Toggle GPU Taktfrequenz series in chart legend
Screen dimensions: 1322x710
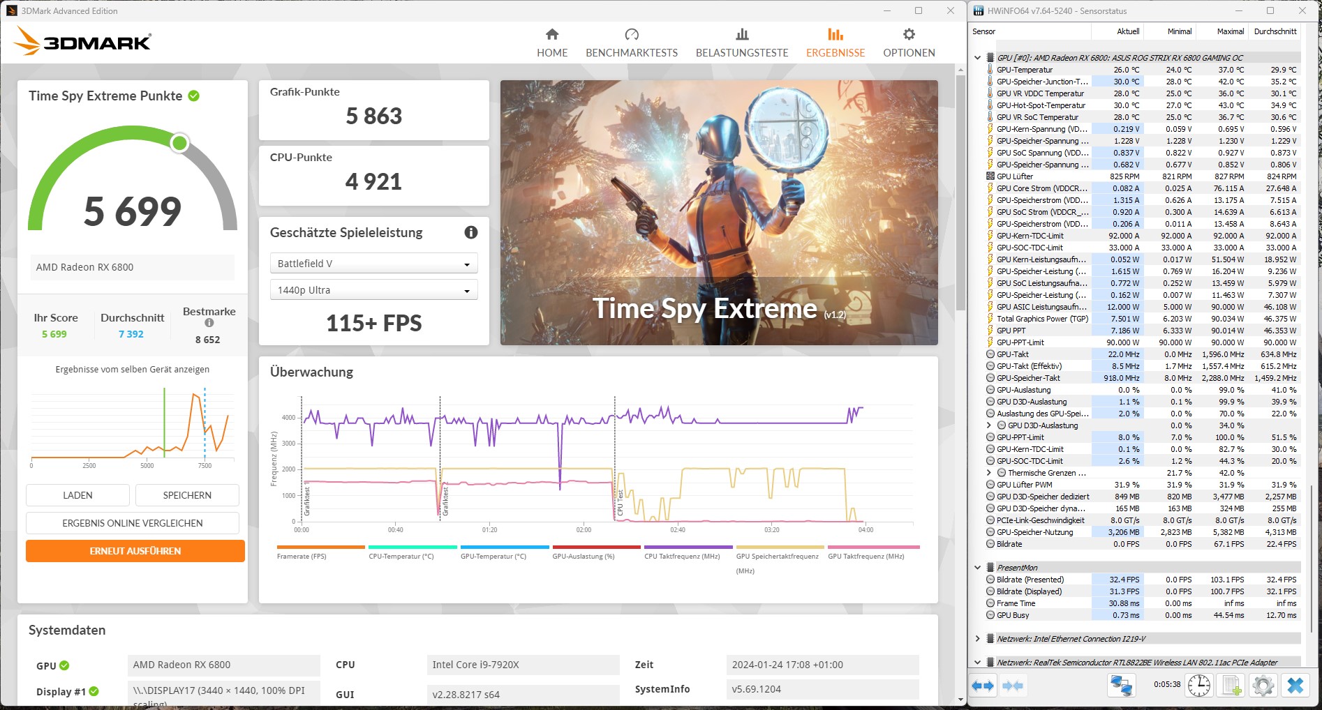pyautogui.click(x=873, y=552)
